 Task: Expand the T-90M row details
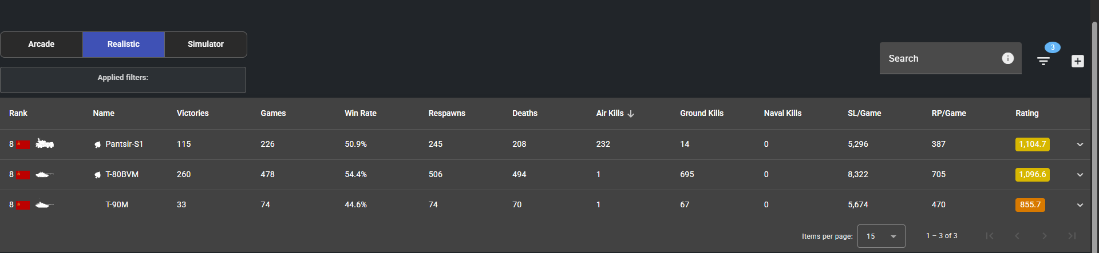(1080, 205)
